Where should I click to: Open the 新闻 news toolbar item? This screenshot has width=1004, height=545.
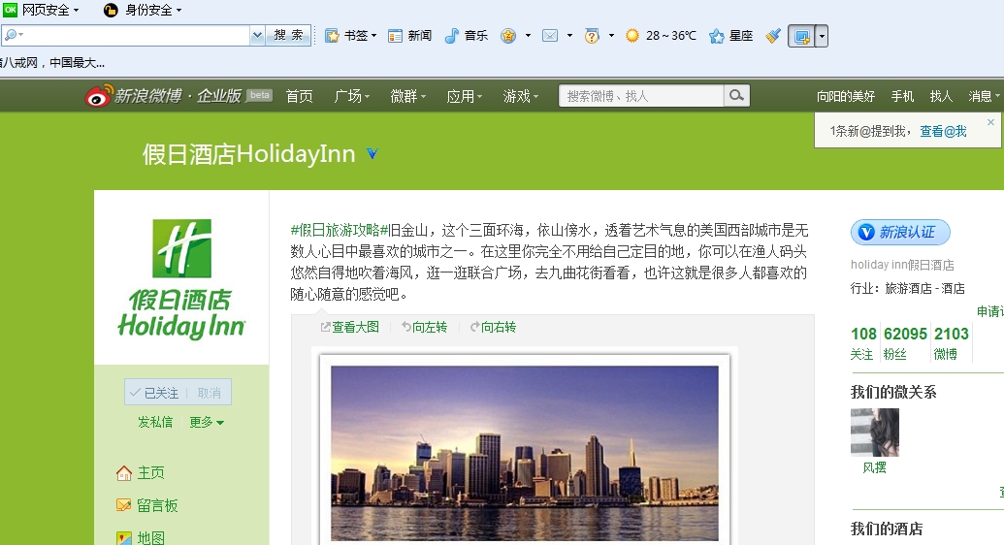coord(409,36)
